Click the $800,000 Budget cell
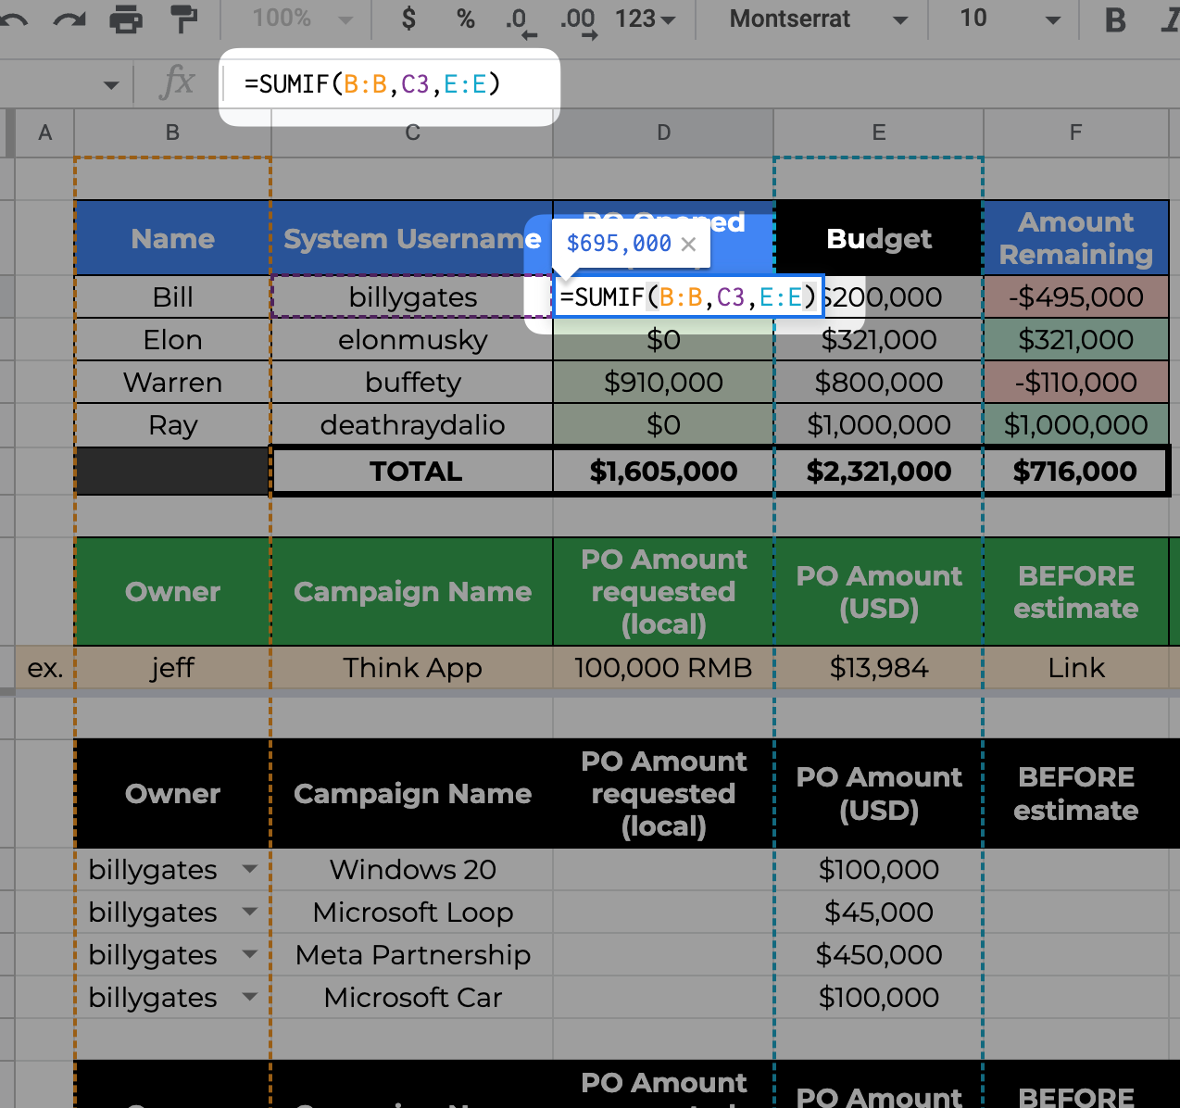This screenshot has height=1108, width=1180. (x=878, y=382)
